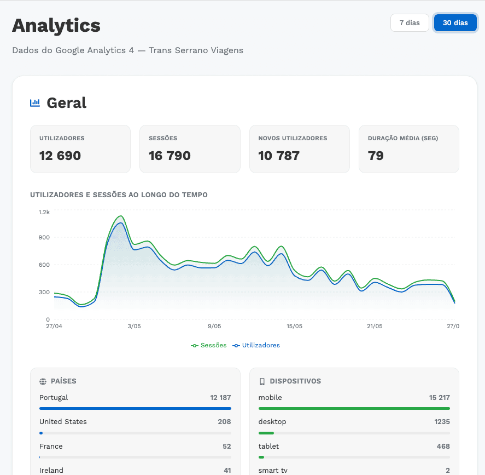Click the mobile value 15 217
The image size is (485, 475).
tap(439, 398)
